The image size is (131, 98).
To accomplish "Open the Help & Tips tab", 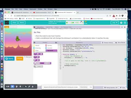I will click(x=49, y=27).
